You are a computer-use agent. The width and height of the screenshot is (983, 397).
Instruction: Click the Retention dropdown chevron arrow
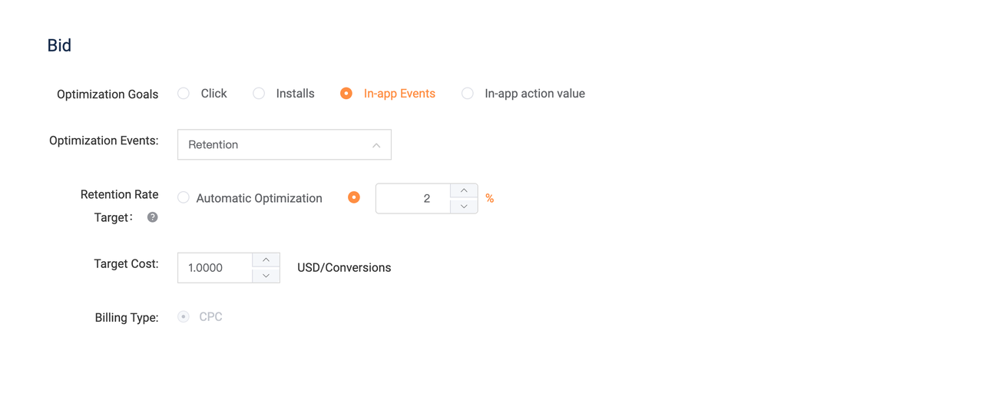pos(376,145)
